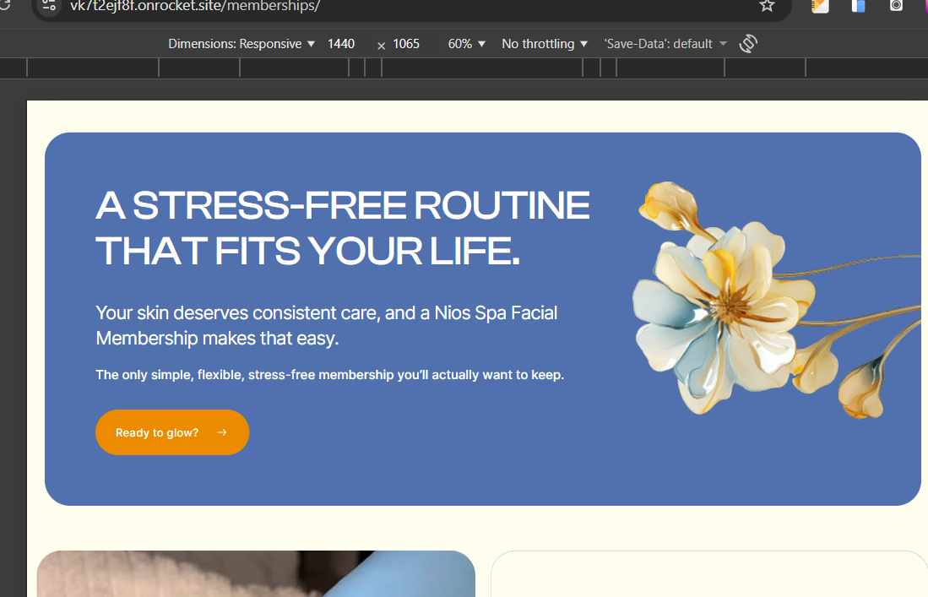Open the blue extension icon in the toolbar
Image resolution: width=928 pixels, height=597 pixels.
(858, 5)
